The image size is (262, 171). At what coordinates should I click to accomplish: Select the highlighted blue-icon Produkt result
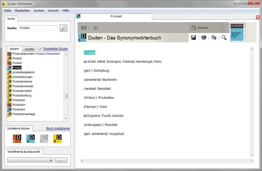pyautogui.click(x=14, y=68)
